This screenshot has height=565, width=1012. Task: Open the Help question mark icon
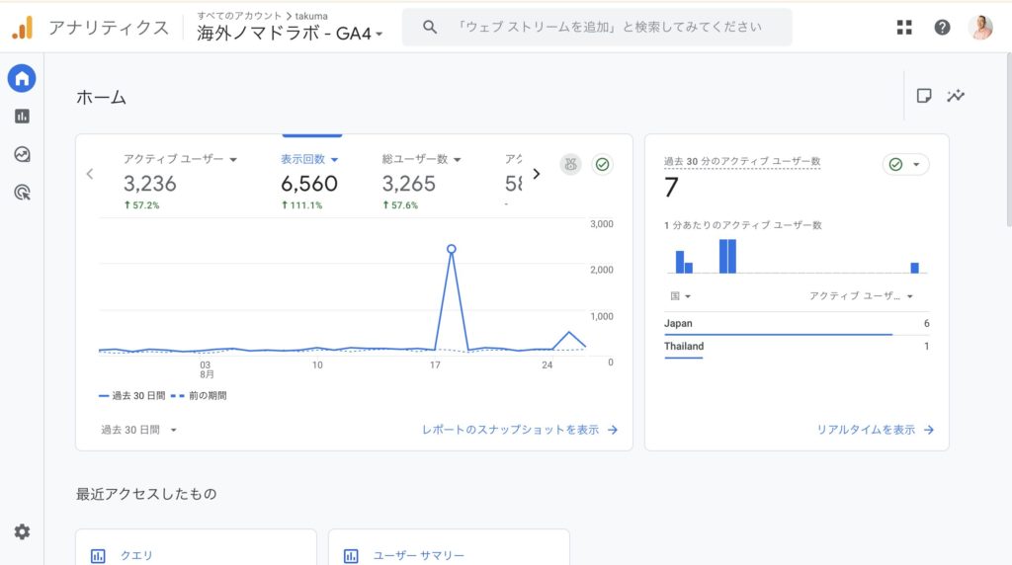(942, 27)
